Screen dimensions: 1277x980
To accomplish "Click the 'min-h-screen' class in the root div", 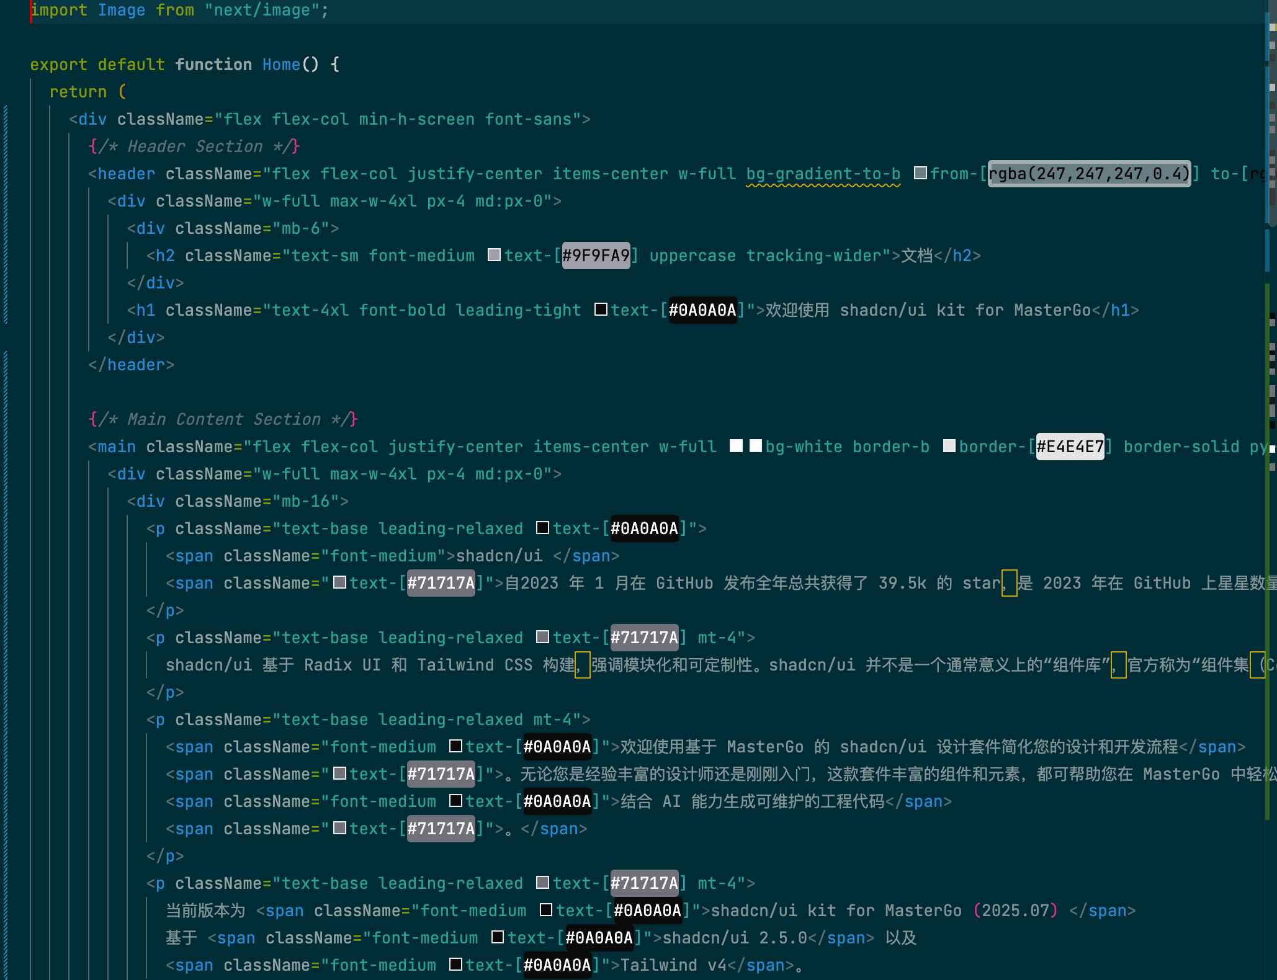I will click(417, 119).
